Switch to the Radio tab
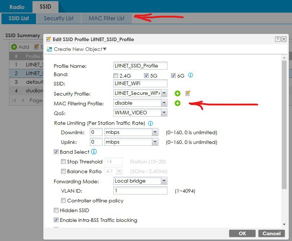The image size is (292, 241). tap(17, 7)
